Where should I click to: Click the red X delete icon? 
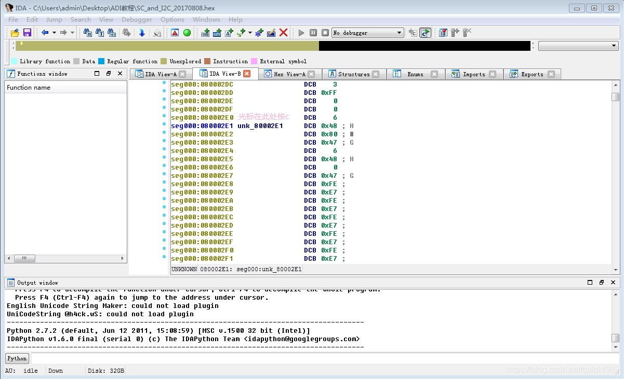[283, 33]
